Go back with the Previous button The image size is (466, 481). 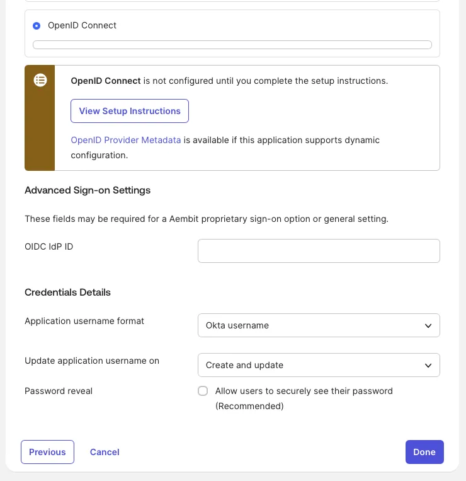pyautogui.click(x=47, y=452)
